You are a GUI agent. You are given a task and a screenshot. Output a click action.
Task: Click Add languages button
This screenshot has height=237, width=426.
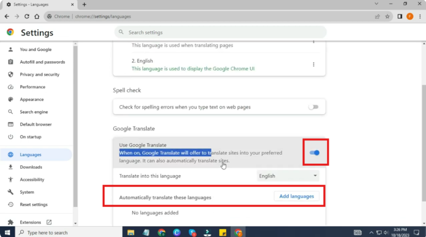pyautogui.click(x=296, y=196)
